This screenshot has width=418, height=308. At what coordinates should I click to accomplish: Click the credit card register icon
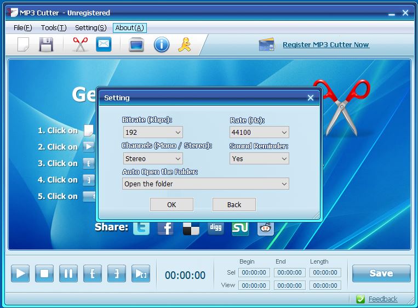(x=266, y=44)
